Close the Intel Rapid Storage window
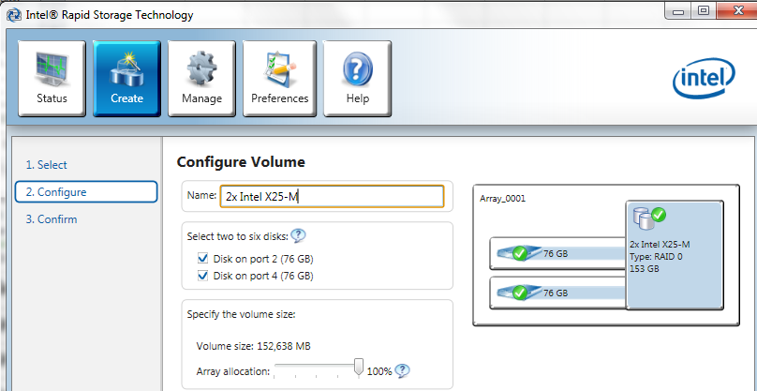The image size is (757, 391). pos(736,11)
